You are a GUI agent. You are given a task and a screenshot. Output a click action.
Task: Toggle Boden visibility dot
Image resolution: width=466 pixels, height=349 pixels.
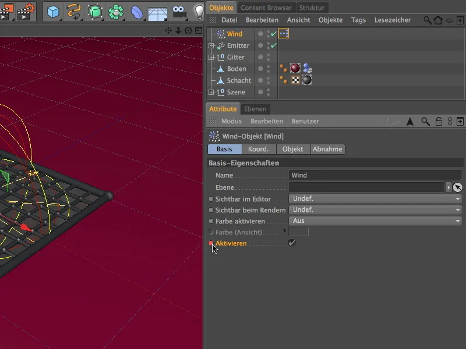pyautogui.click(x=260, y=69)
